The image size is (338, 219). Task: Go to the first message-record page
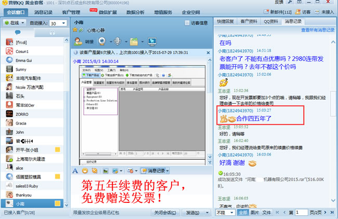coord(277,213)
